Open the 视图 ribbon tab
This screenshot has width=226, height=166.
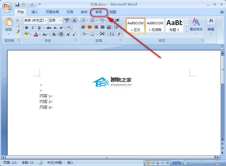click(113, 12)
